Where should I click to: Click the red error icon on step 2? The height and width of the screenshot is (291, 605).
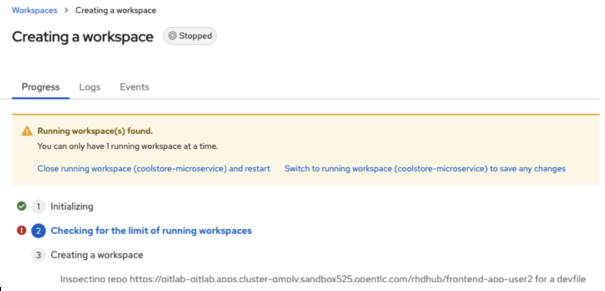(x=22, y=231)
